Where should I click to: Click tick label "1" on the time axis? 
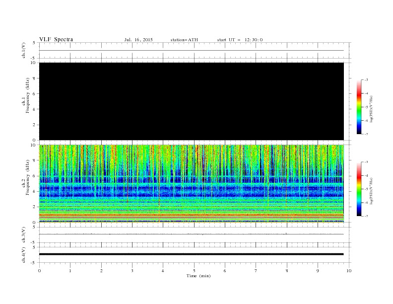[70, 271]
